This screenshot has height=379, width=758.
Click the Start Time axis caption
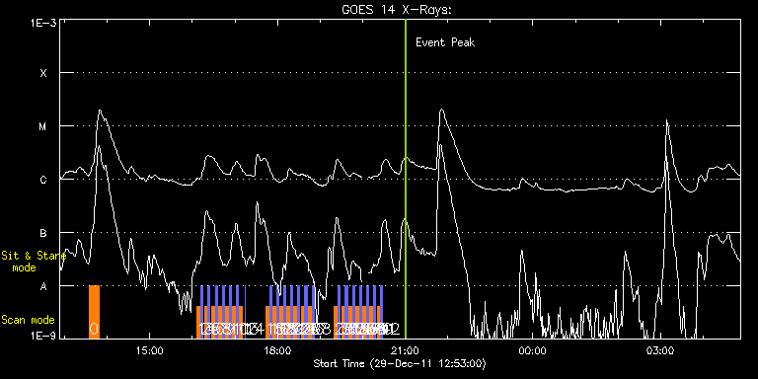click(x=400, y=363)
